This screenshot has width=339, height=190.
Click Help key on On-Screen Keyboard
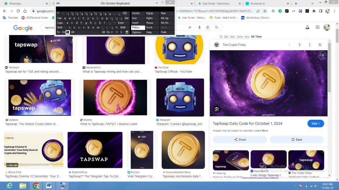(x=152, y=32)
